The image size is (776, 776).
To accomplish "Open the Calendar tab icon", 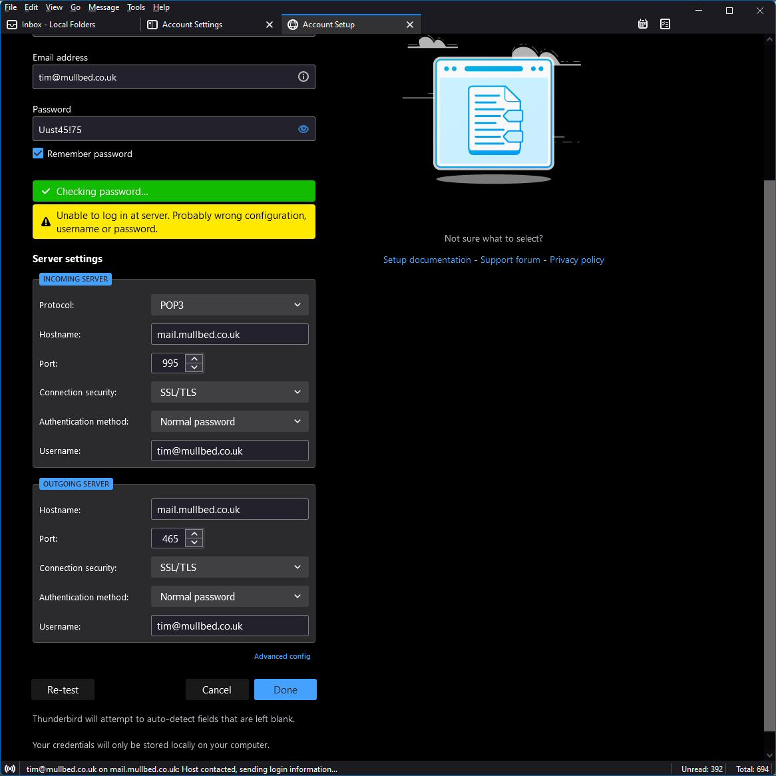I will coord(642,24).
